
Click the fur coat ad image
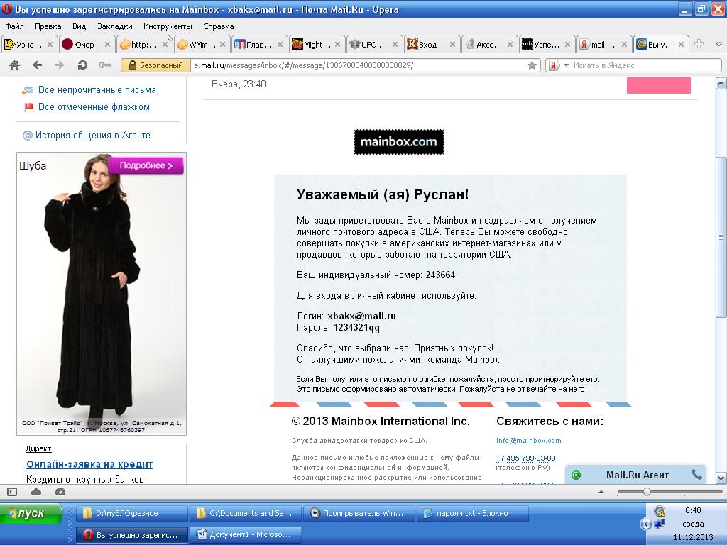point(101,294)
